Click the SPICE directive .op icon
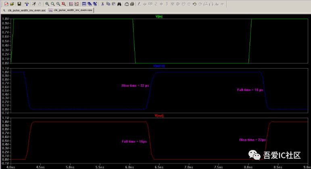The width and height of the screenshot is (311, 169). click(x=222, y=4)
